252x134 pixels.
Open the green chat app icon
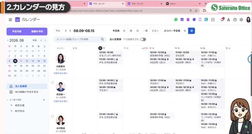coord(176,20)
